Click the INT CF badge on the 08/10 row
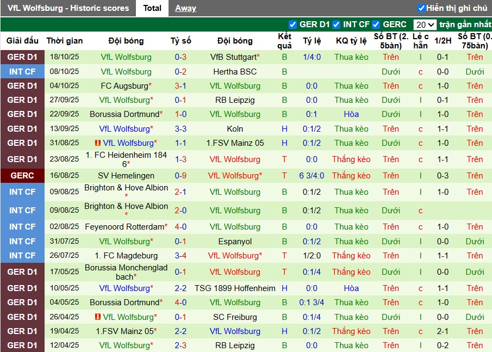The image size is (492, 352). 22,71
